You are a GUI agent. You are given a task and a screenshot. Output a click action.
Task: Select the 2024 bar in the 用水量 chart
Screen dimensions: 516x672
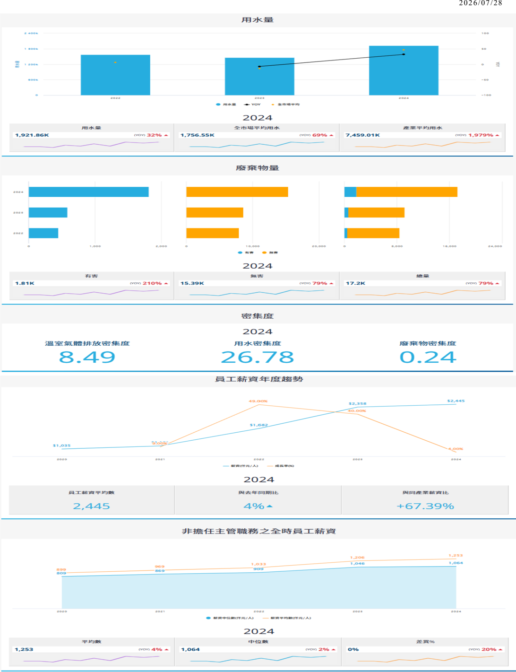pyautogui.click(x=404, y=70)
